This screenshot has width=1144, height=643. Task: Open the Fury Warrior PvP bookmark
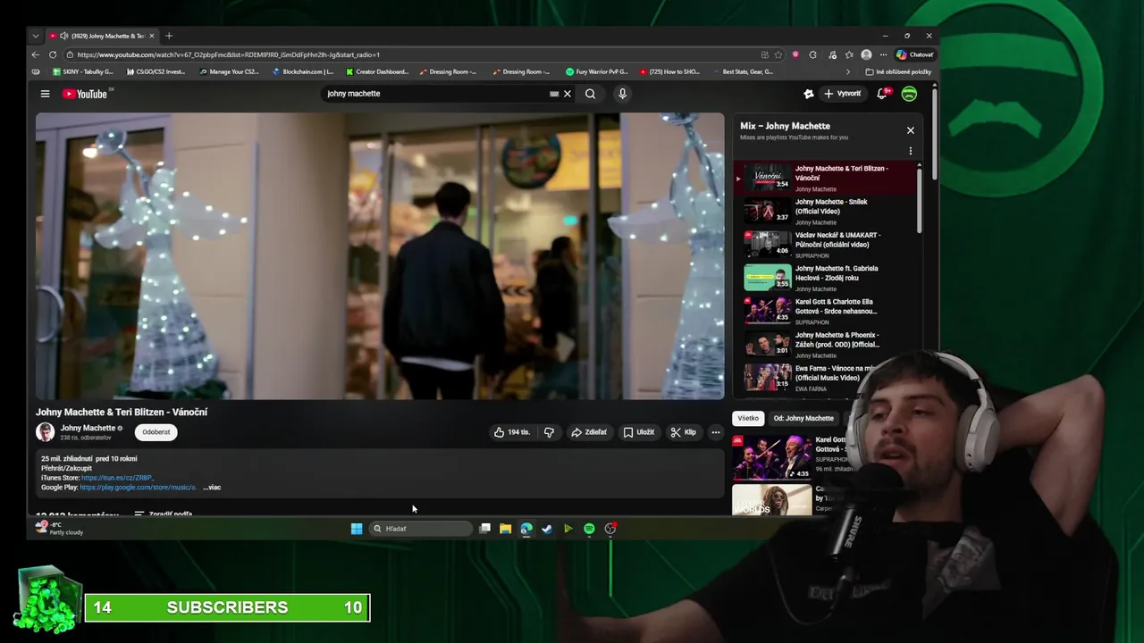point(597,71)
